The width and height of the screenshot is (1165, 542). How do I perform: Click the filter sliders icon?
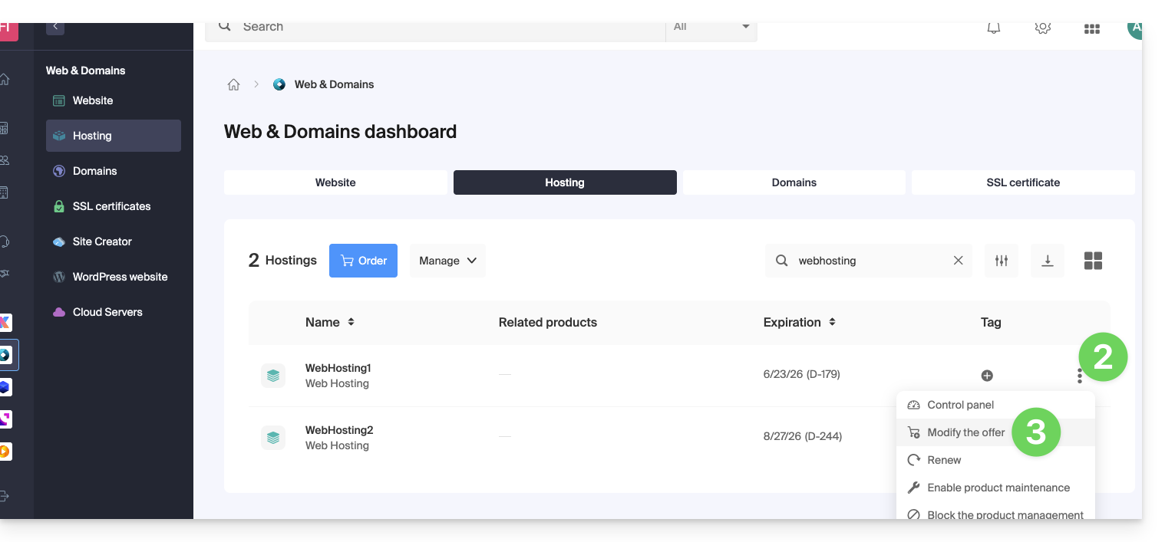[1001, 261]
